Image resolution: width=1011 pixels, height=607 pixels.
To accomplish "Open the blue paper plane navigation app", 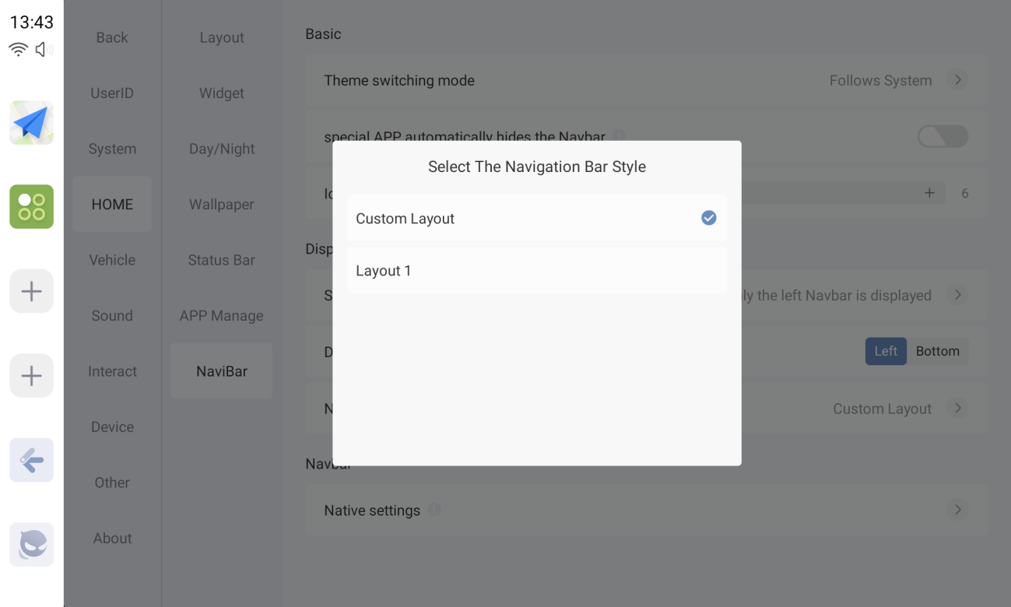I will (32, 123).
